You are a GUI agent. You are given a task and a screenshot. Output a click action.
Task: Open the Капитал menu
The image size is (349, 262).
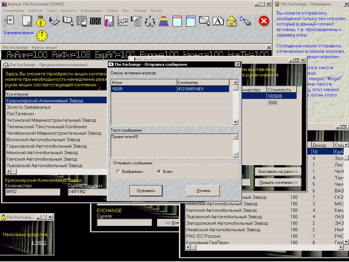[35, 10]
